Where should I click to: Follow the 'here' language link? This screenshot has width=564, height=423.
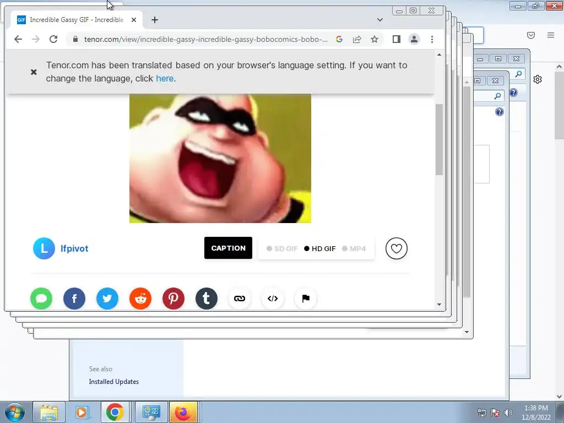point(165,78)
